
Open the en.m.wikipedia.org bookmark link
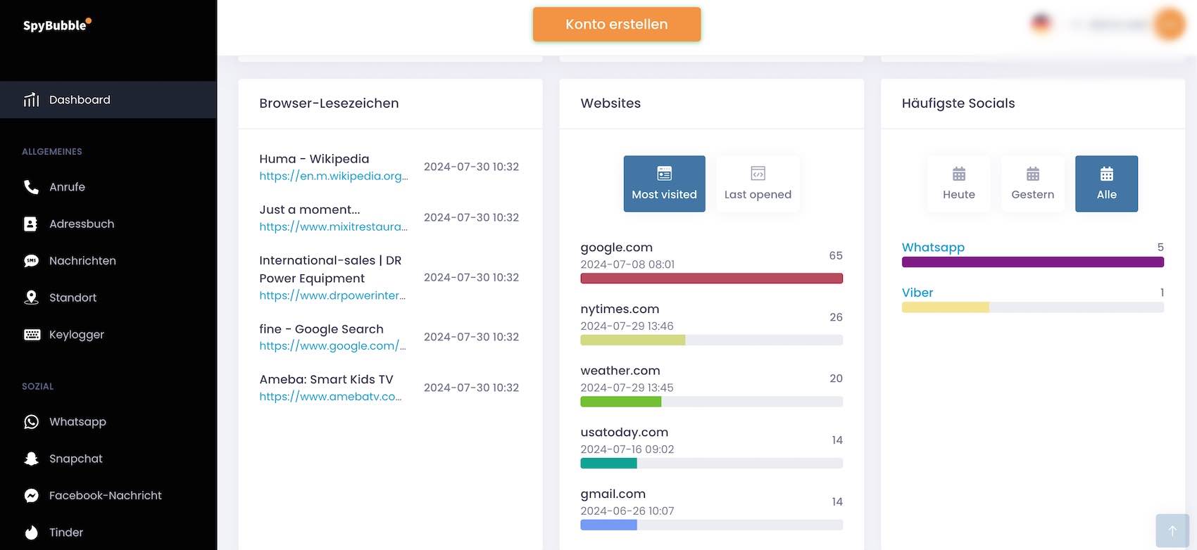pyautogui.click(x=334, y=176)
